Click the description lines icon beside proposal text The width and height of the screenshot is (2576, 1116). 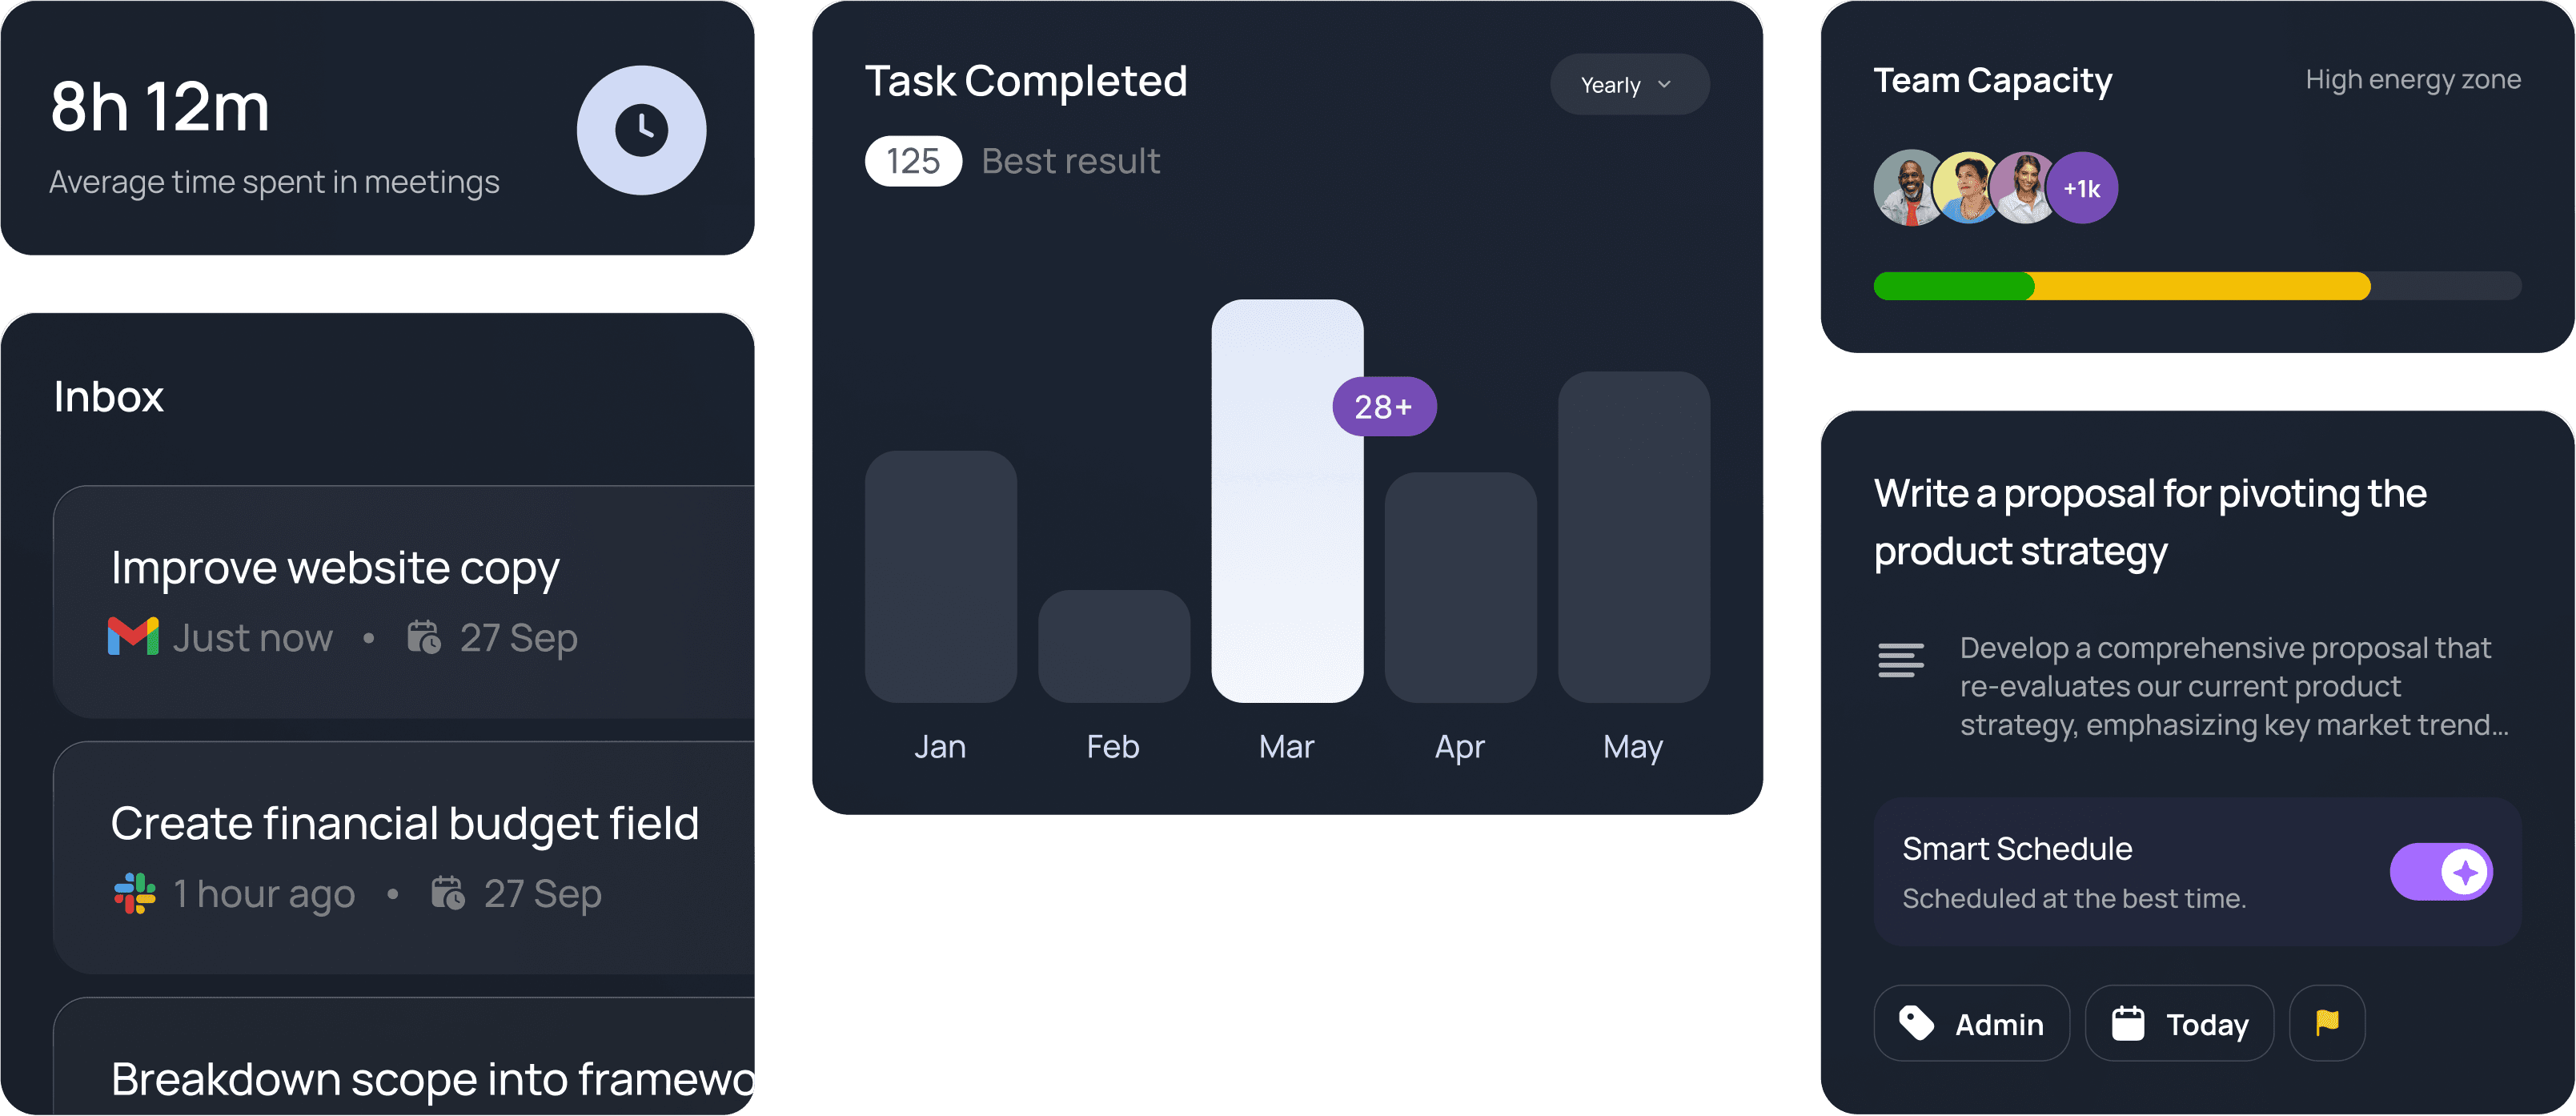click(x=1901, y=659)
